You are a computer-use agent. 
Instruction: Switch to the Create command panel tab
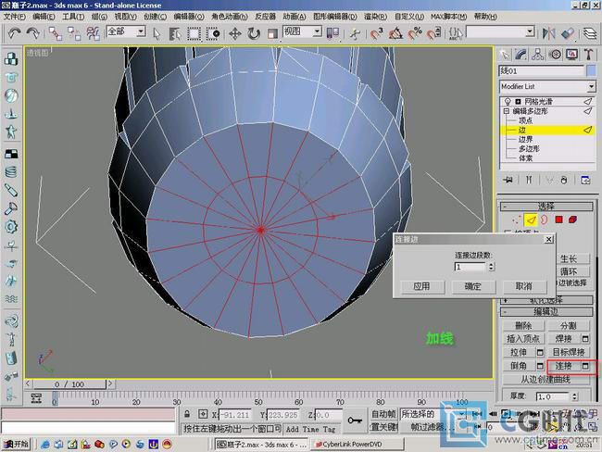point(505,55)
